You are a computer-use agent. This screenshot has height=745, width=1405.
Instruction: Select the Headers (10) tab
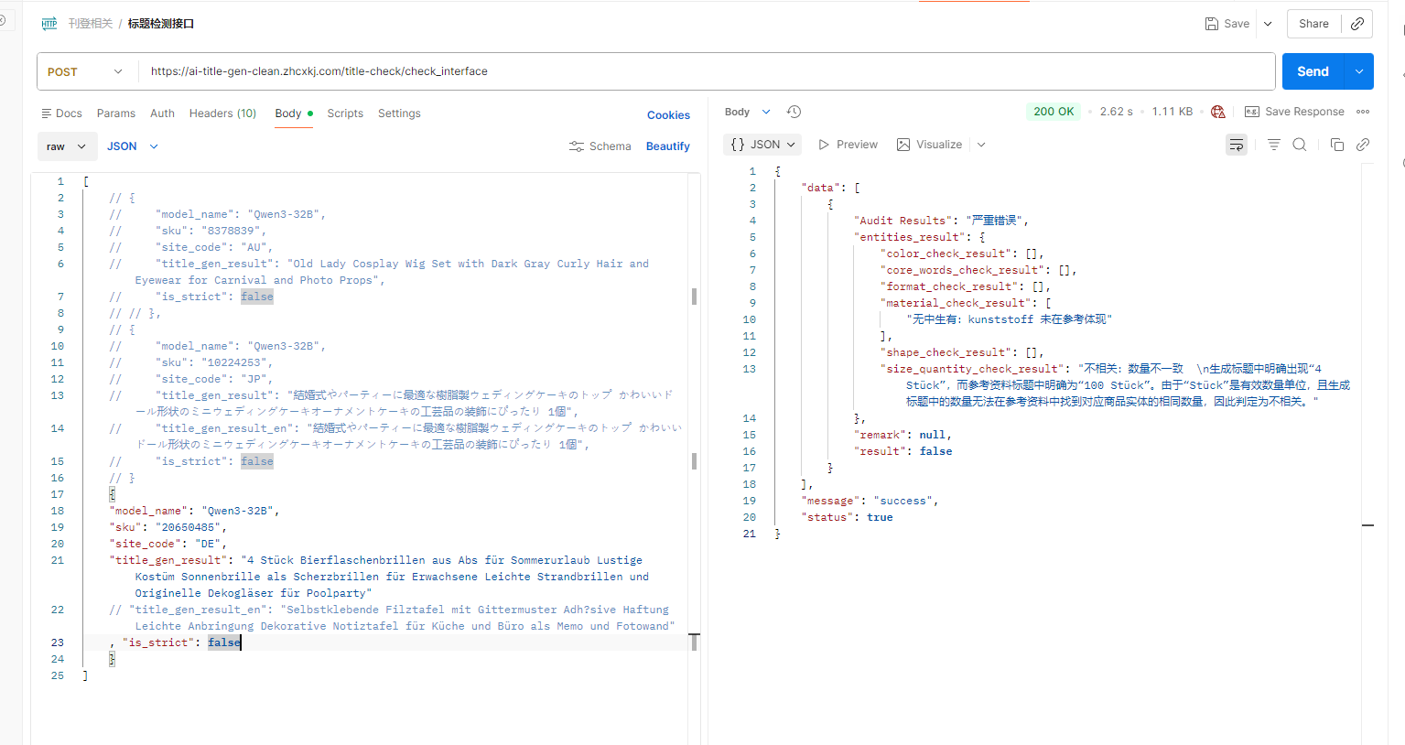coord(222,113)
